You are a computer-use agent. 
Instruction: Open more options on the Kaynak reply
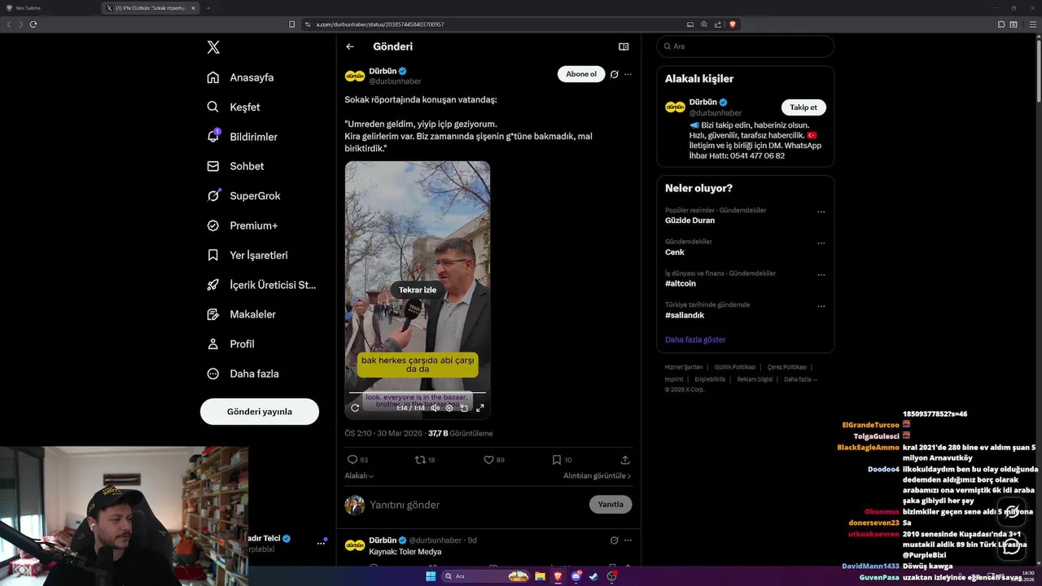(x=628, y=540)
